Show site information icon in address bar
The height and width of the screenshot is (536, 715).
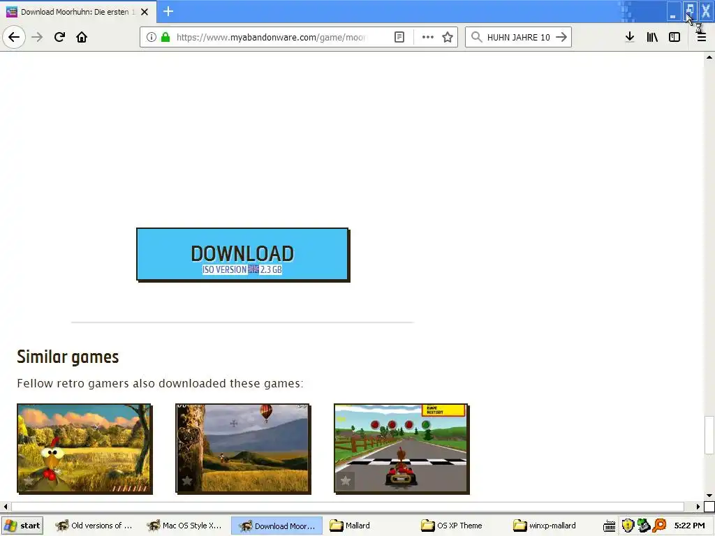click(152, 37)
